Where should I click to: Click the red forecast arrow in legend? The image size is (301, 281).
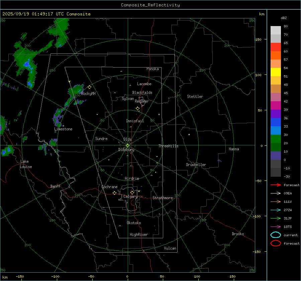pos(276,185)
